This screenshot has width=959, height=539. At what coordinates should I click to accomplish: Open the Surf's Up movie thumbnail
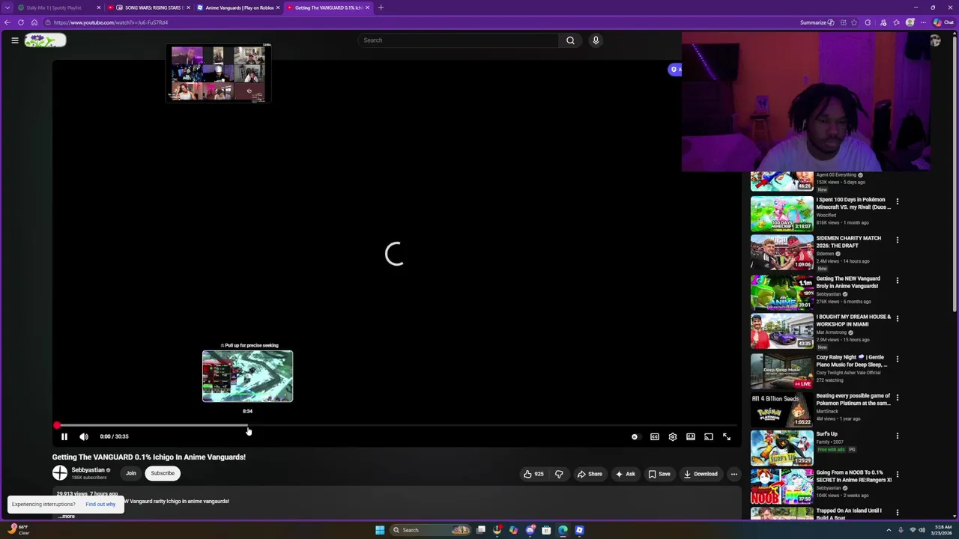(x=781, y=448)
